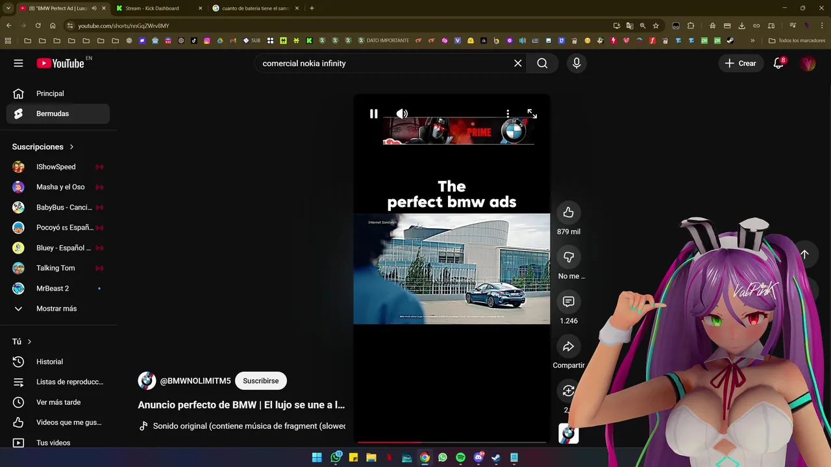
Task: Expand Mostrar más subscriptions
Action: coord(58,309)
